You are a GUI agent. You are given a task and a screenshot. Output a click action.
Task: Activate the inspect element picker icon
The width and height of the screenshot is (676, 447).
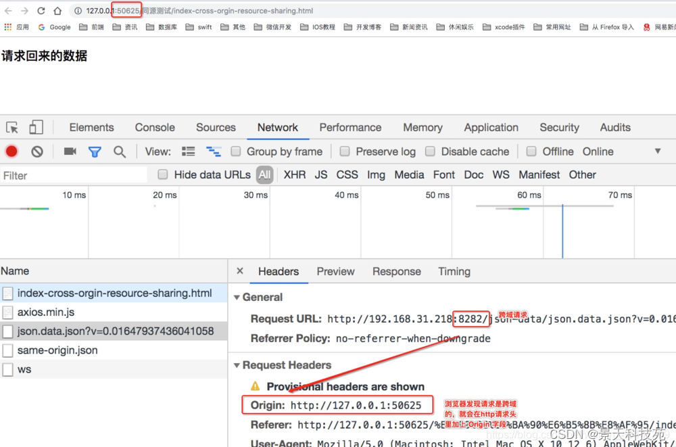coord(12,127)
